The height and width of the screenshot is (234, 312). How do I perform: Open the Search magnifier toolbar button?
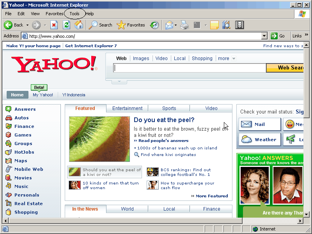100,25
